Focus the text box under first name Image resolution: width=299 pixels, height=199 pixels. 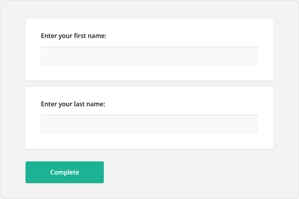pos(149,56)
